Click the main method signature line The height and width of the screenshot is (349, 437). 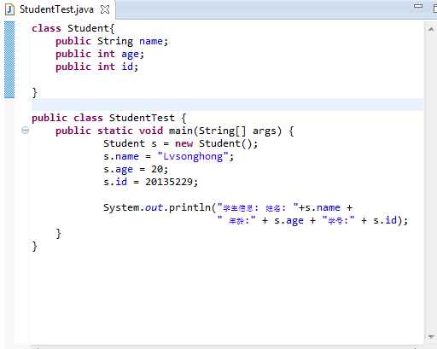[x=175, y=131]
